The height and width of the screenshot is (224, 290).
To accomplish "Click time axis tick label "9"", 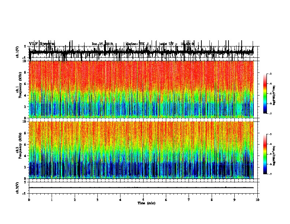I will (234, 200).
